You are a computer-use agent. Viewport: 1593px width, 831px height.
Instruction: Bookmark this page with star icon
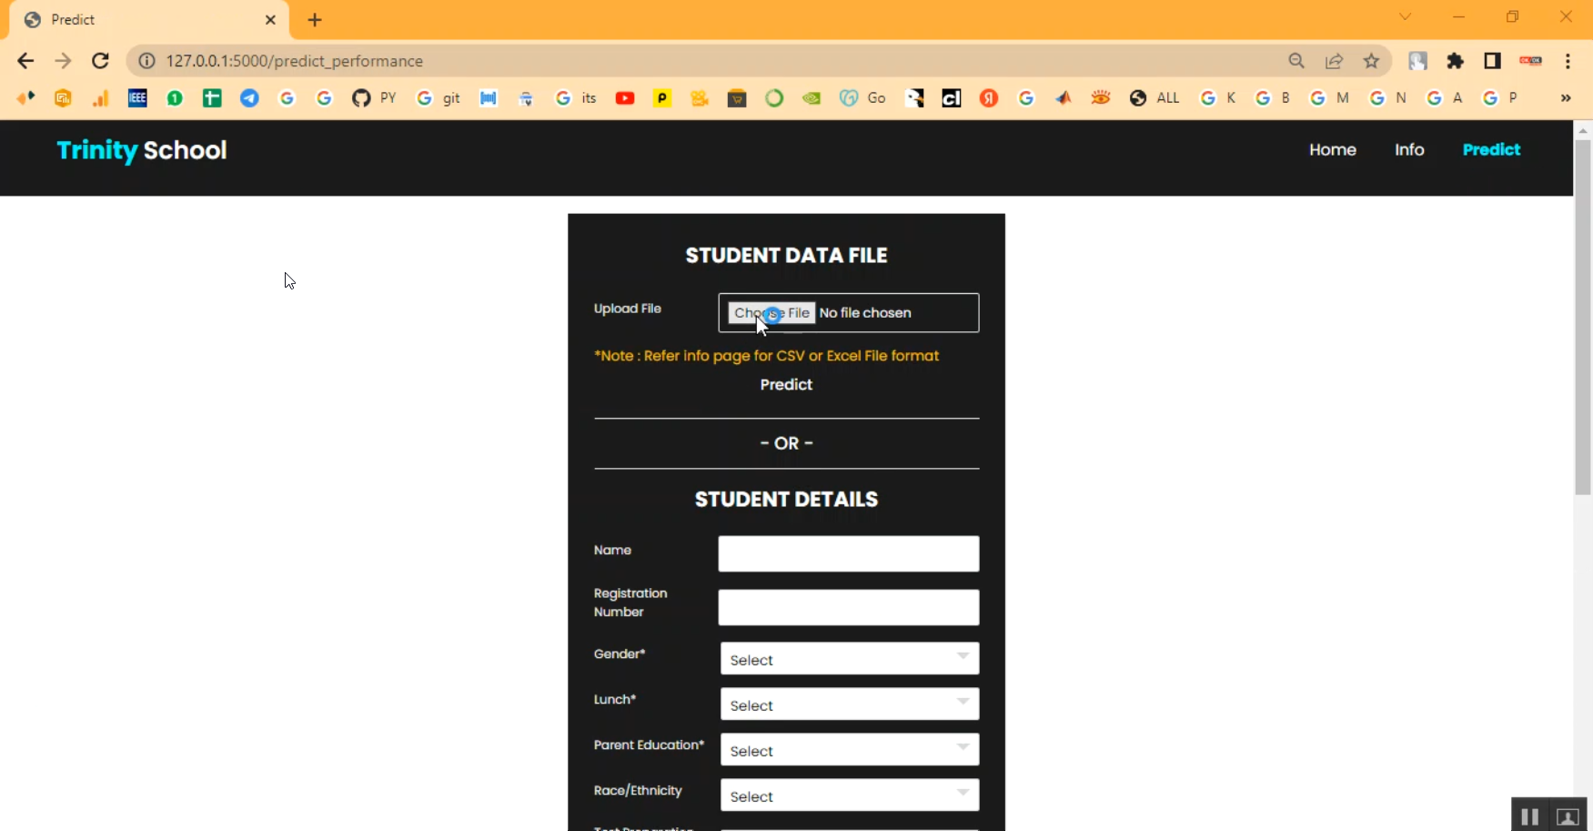pos(1371,61)
